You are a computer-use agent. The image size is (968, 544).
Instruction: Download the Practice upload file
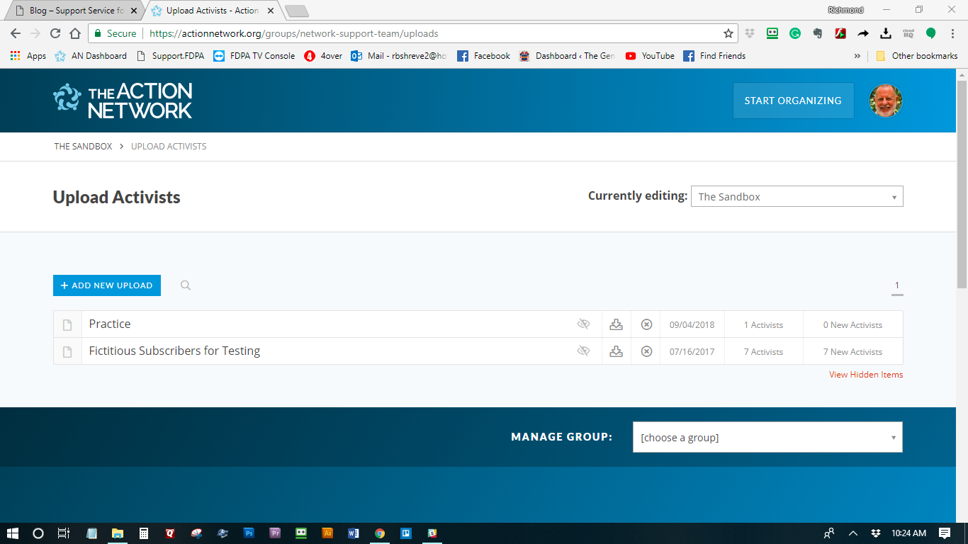coord(617,324)
